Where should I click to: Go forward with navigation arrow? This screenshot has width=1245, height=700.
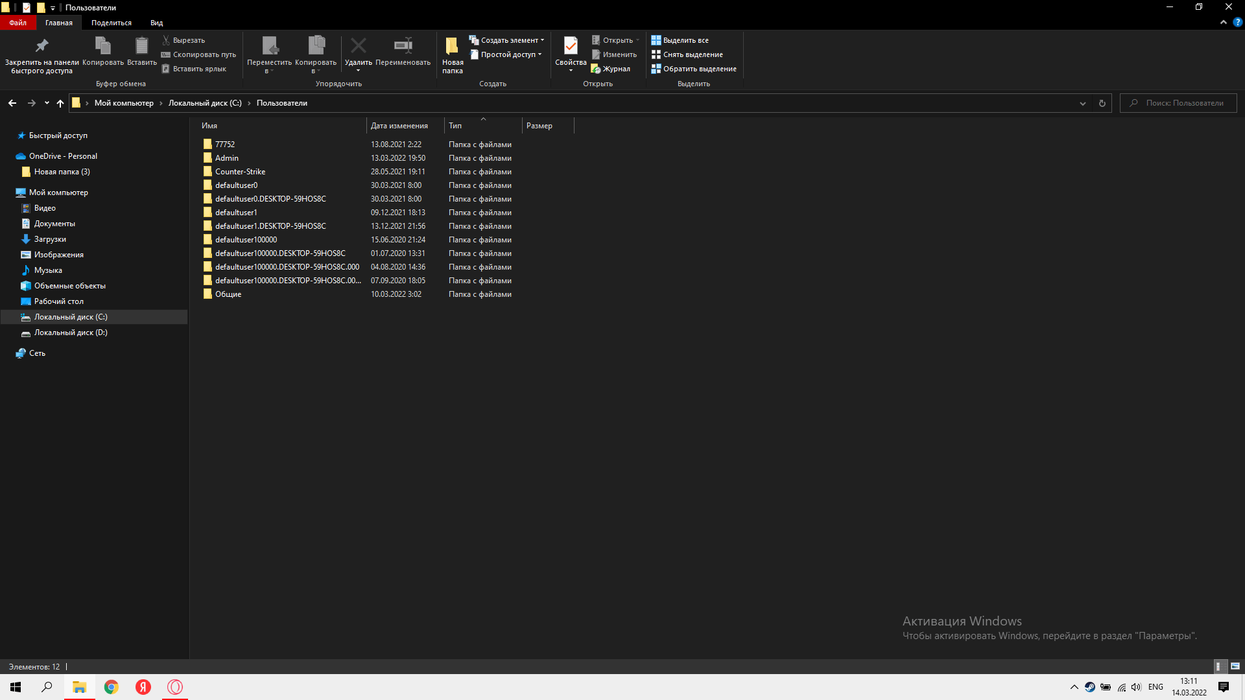pyautogui.click(x=31, y=103)
